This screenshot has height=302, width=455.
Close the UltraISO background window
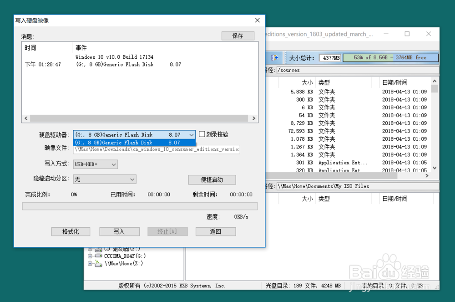[x=429, y=34]
